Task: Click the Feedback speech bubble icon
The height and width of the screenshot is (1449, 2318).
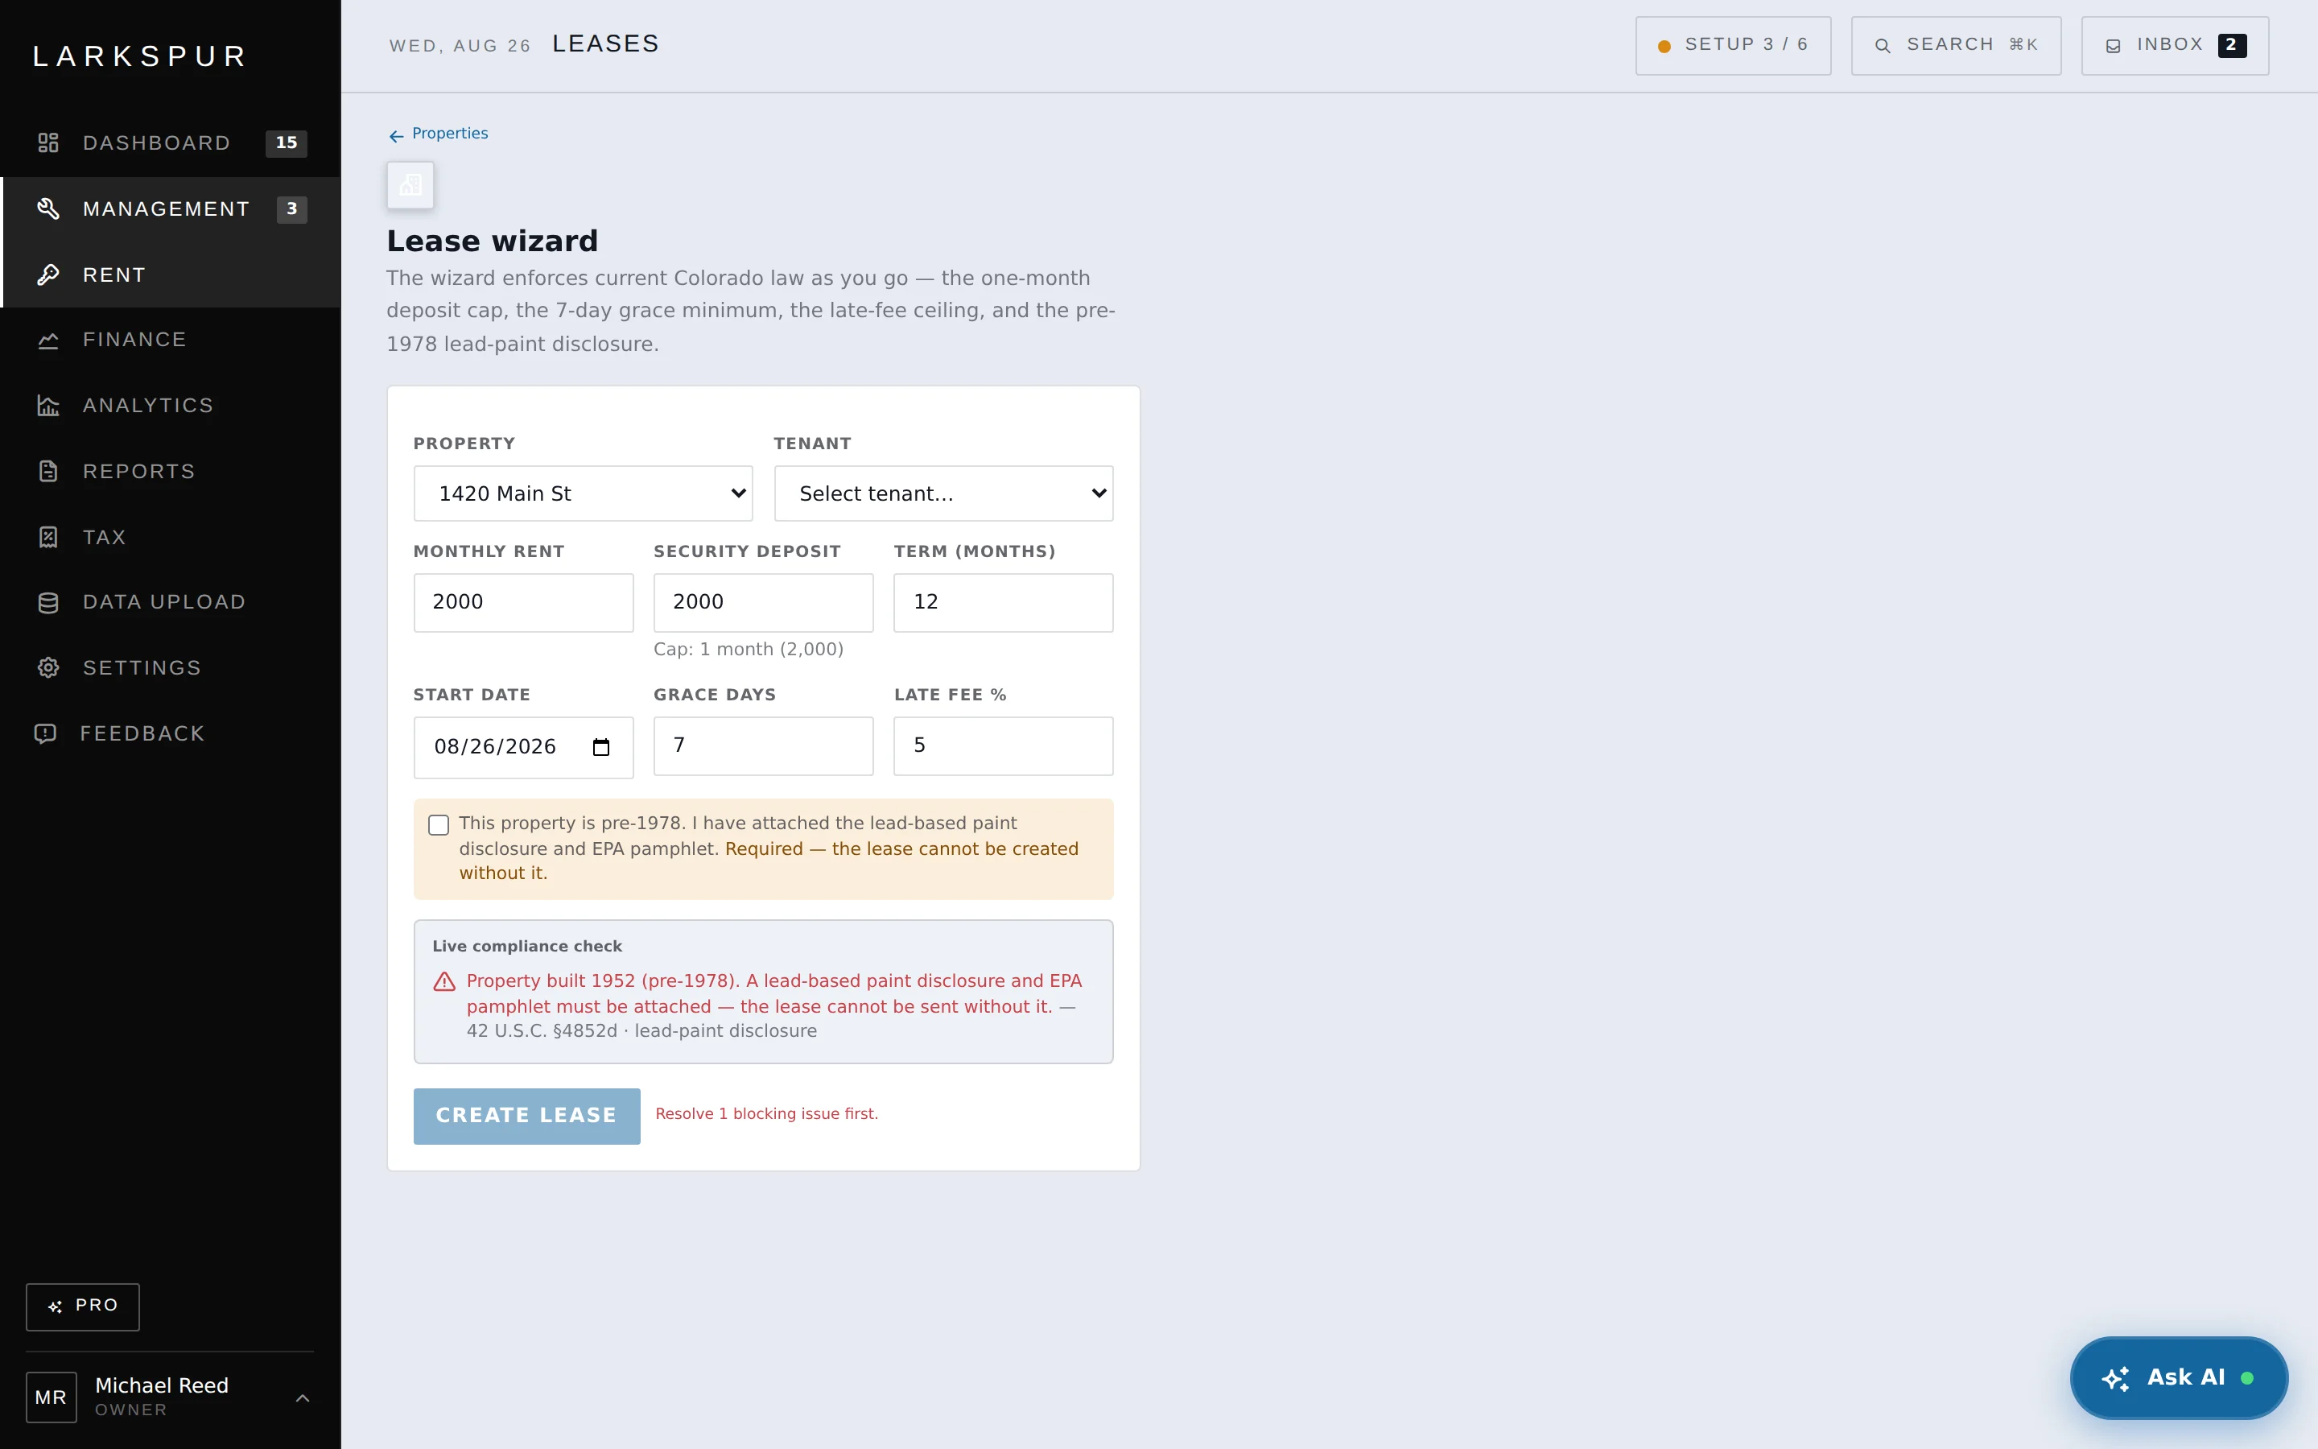Action: click(x=45, y=734)
